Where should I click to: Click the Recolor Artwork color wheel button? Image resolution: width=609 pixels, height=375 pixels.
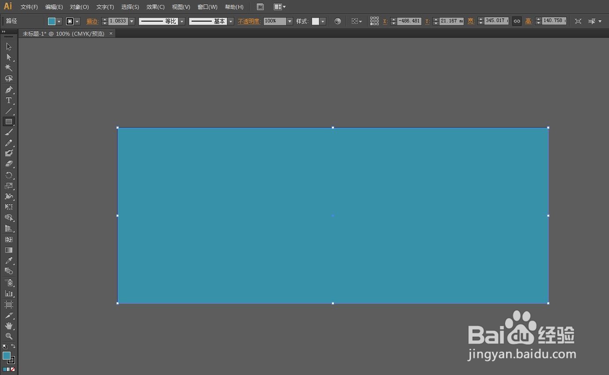(x=338, y=21)
